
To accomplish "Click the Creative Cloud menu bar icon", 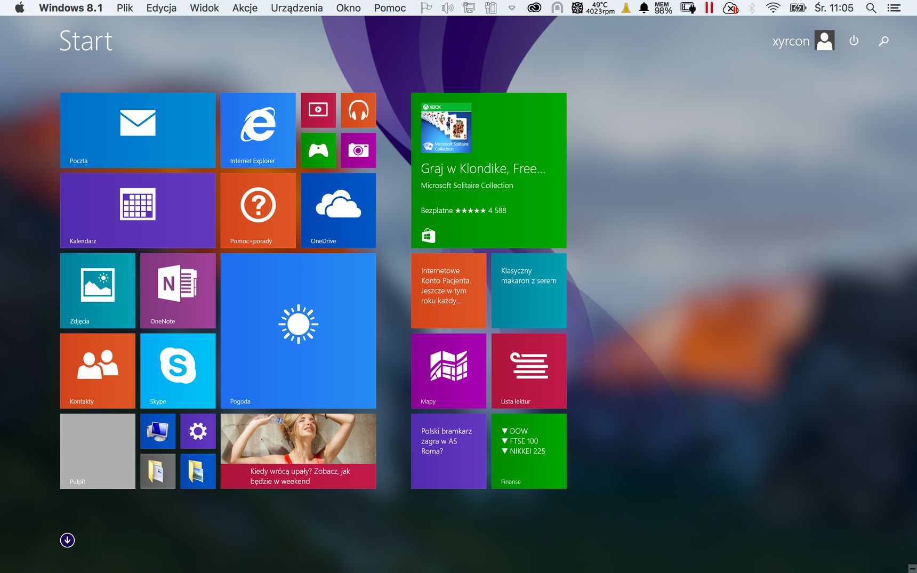I will pos(534,8).
